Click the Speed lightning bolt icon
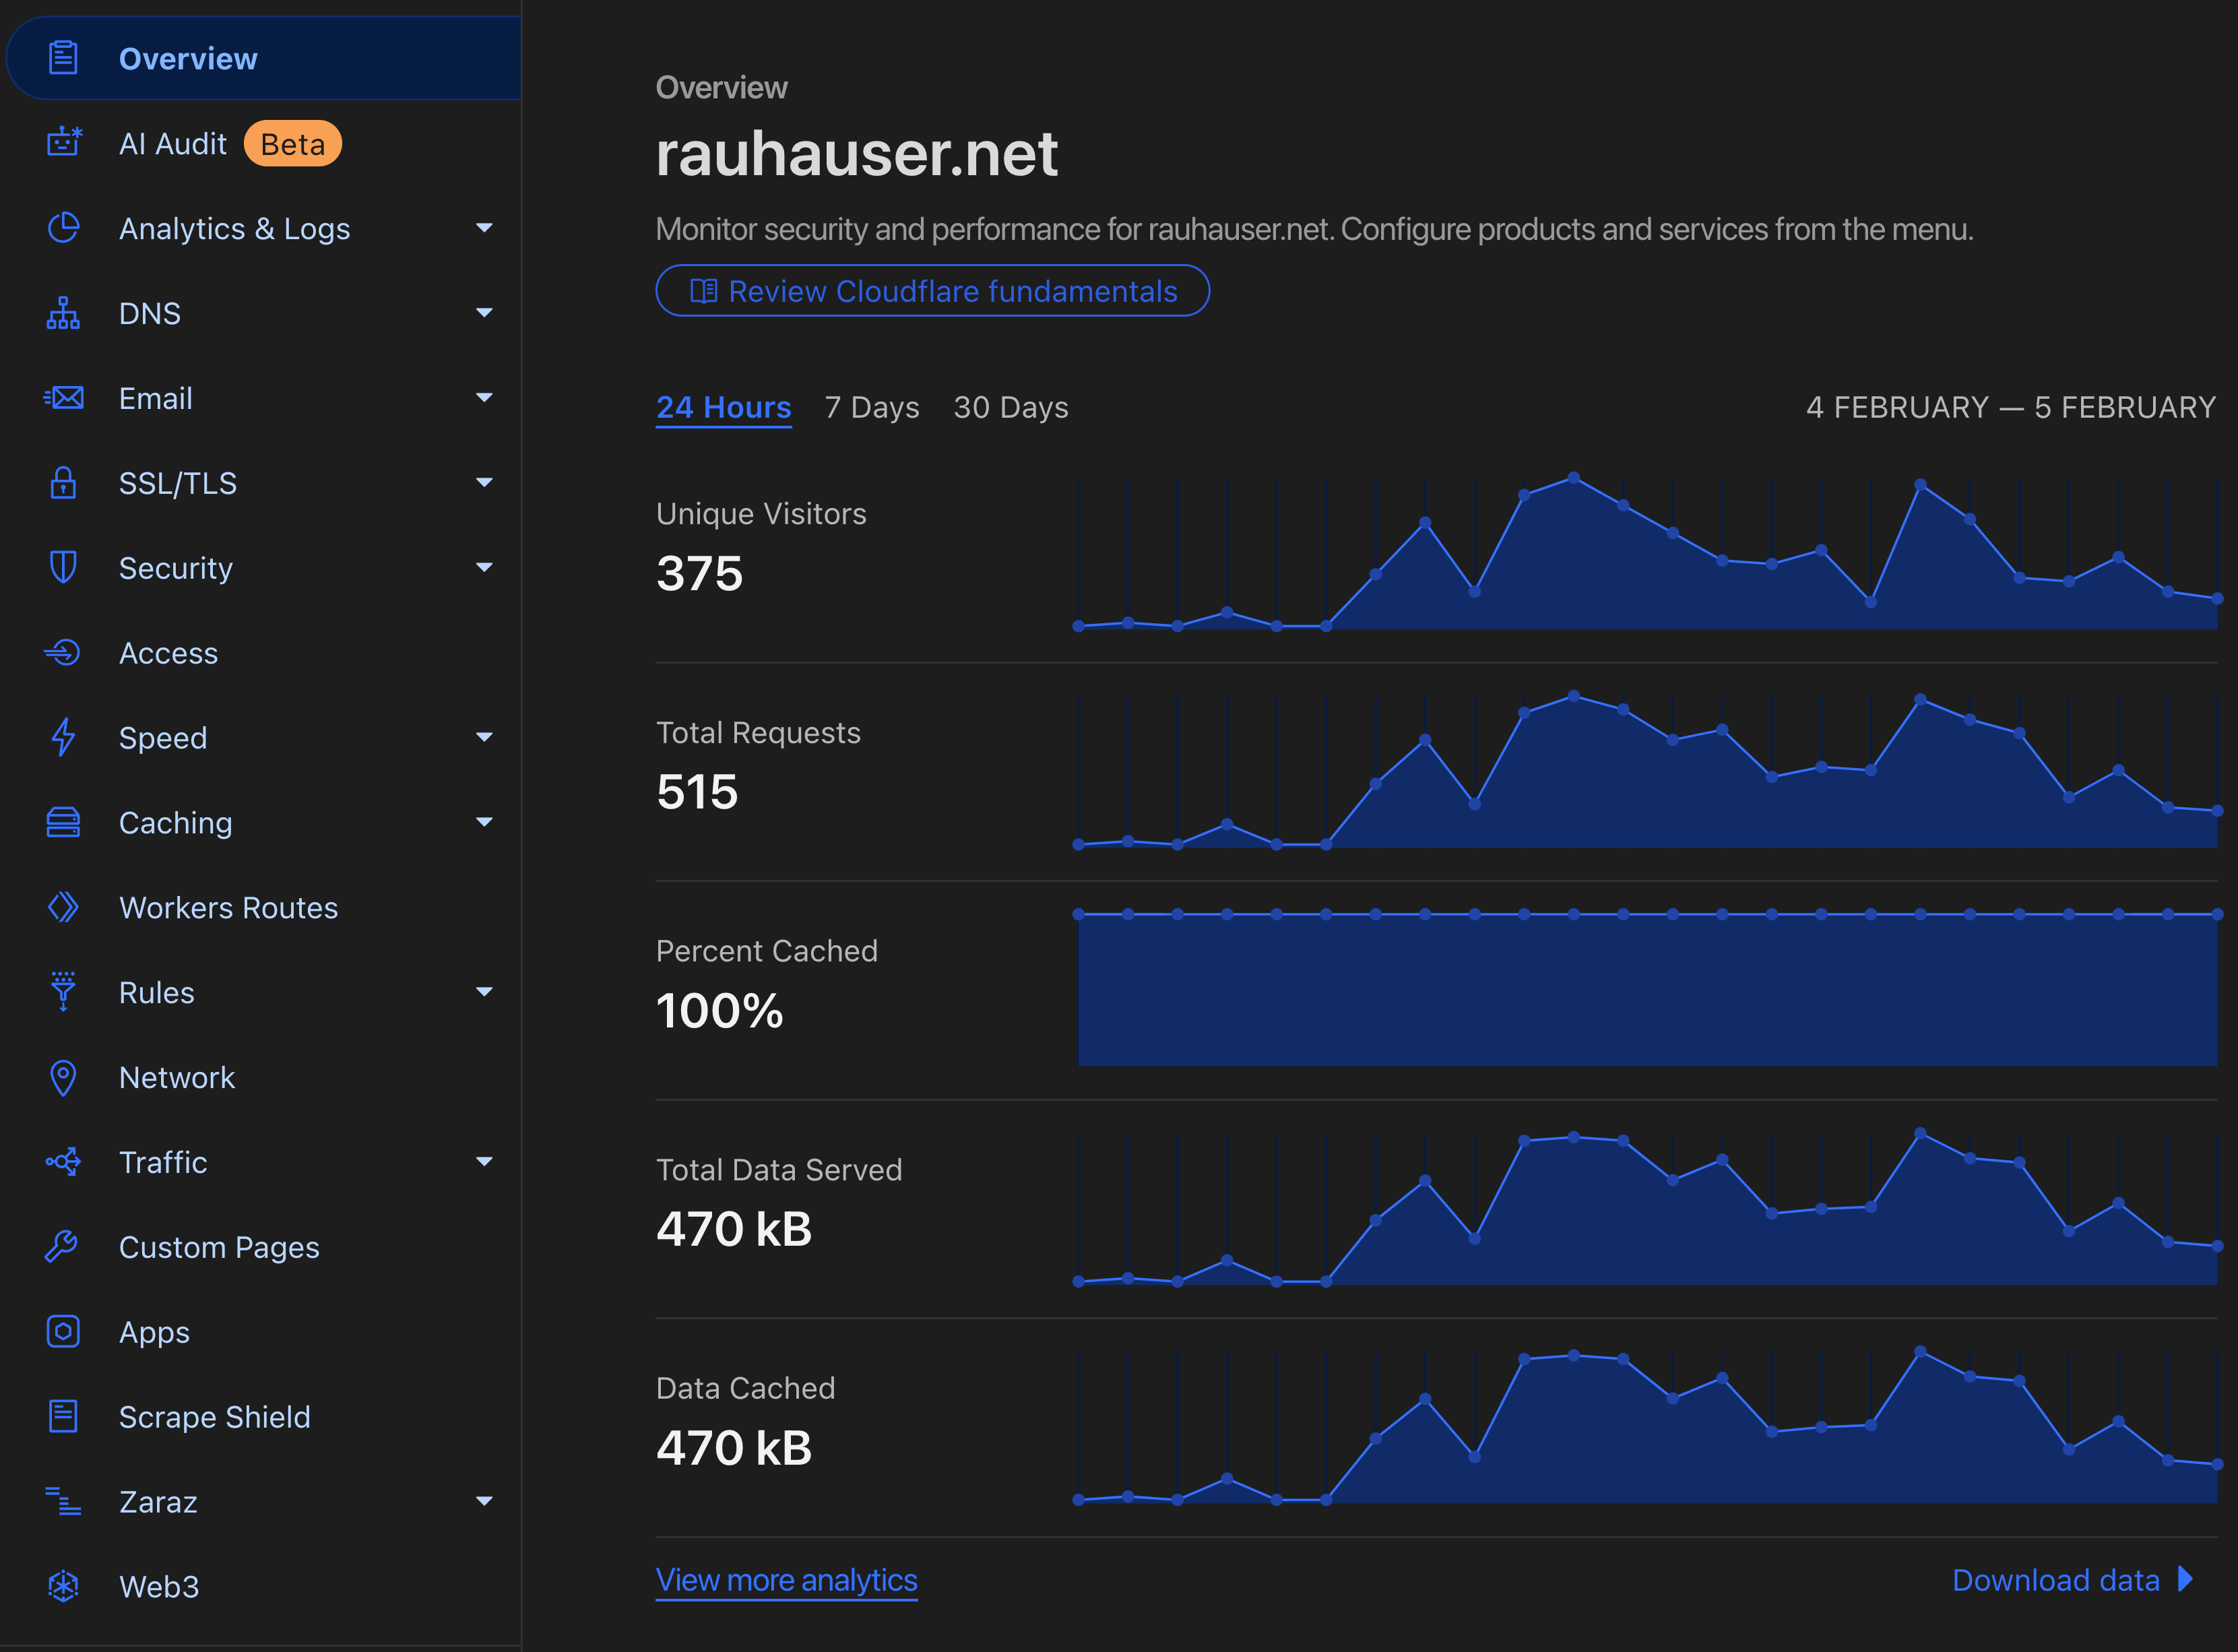Image resolution: width=2238 pixels, height=1652 pixels. point(63,737)
